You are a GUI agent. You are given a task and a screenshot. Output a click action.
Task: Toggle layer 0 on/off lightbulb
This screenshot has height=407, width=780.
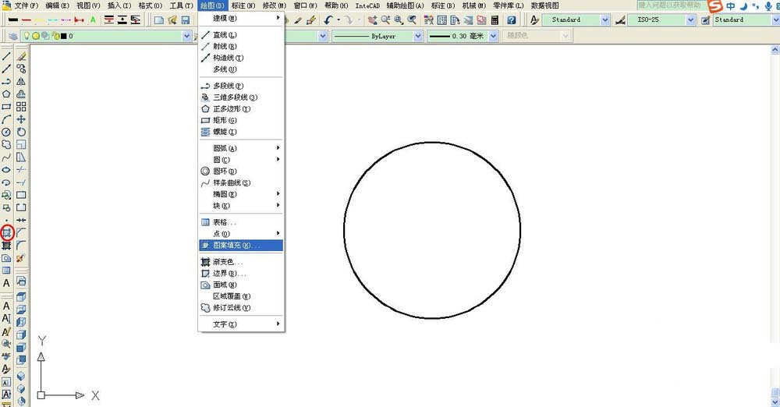pyautogui.click(x=27, y=36)
